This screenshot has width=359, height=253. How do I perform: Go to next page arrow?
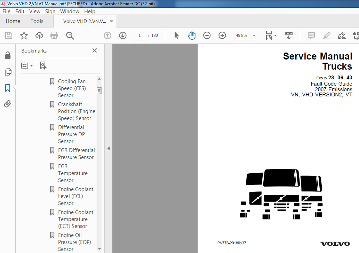pos(123,35)
